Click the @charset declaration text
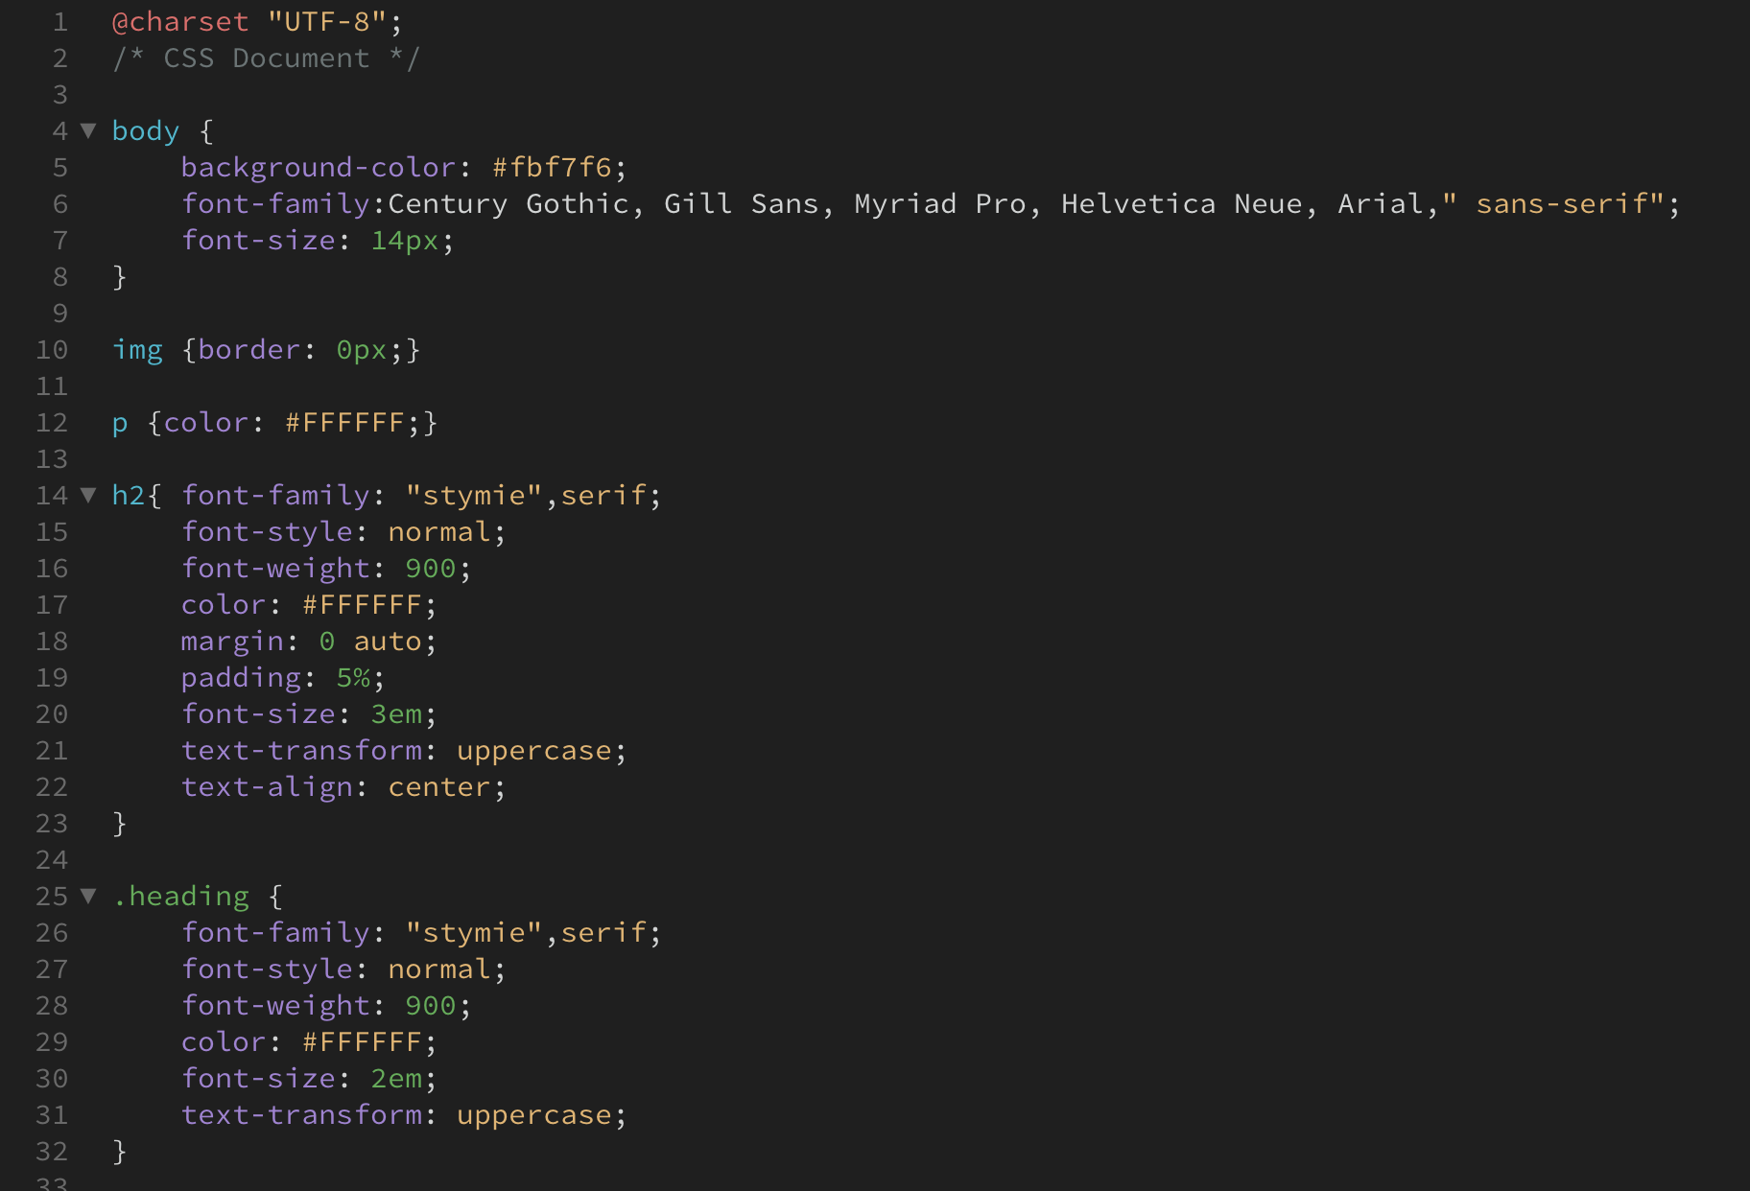Screen dimensions: 1750x1191 pyautogui.click(x=180, y=21)
